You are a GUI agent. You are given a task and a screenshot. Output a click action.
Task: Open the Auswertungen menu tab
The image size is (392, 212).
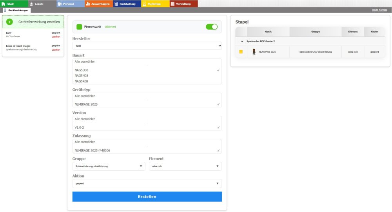[99, 4]
